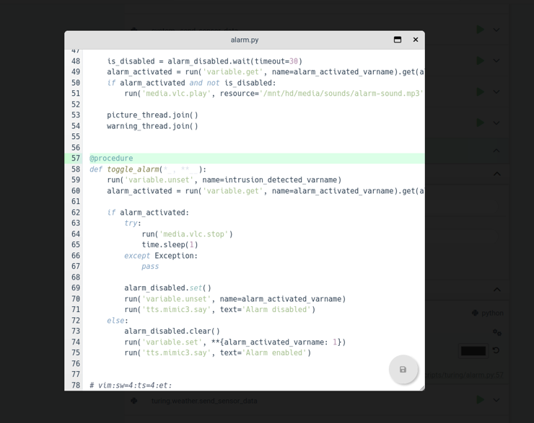Maximize the alarm.py editor window
This screenshot has width=534, height=423.
coord(398,40)
